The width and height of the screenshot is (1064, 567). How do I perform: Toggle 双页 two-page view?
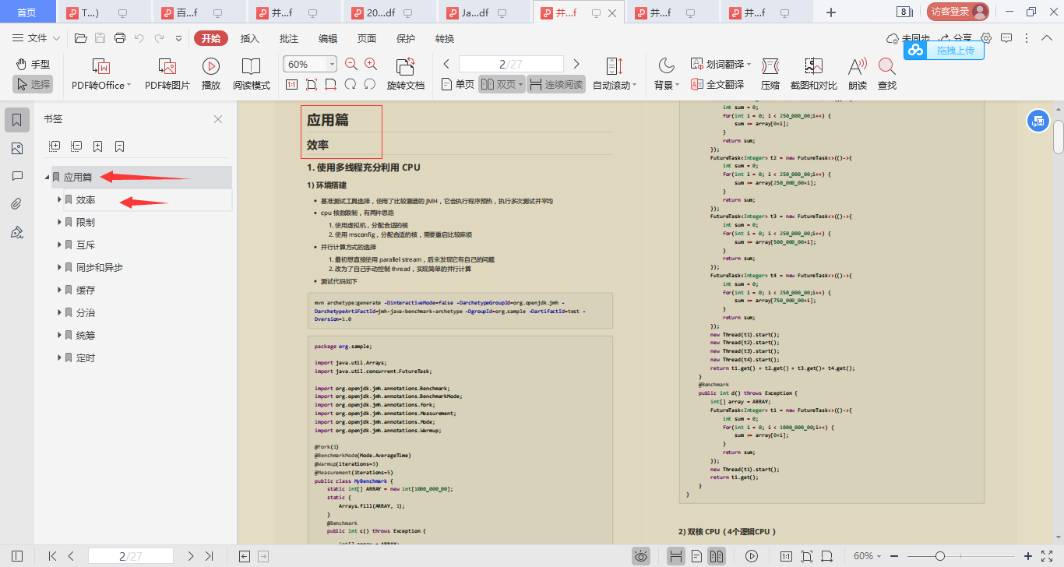(502, 84)
